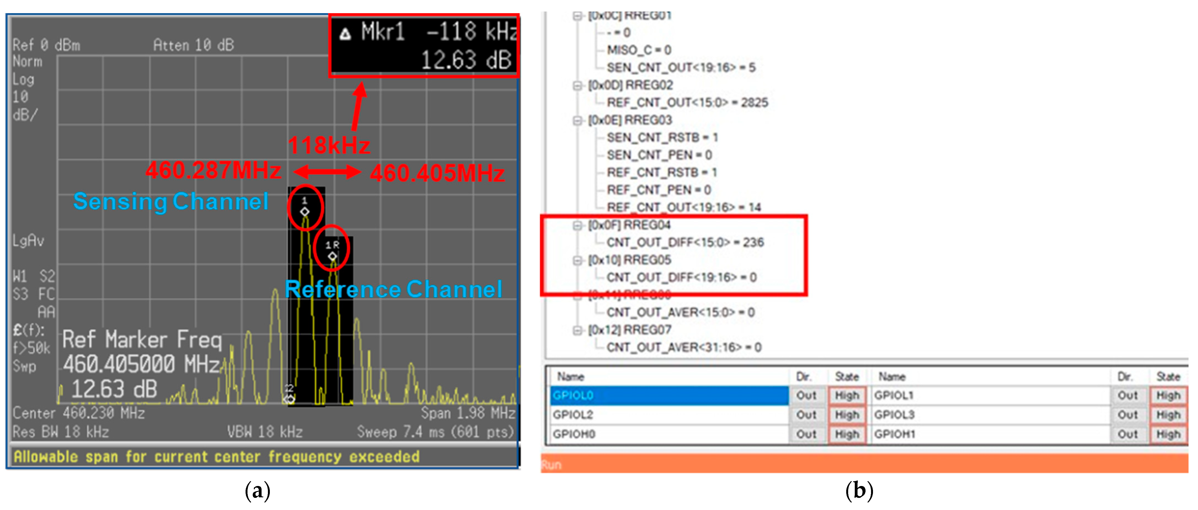Select the SEN_CNT_RSTB = 1 item
This screenshot has height=510, width=1198.
tap(662, 138)
